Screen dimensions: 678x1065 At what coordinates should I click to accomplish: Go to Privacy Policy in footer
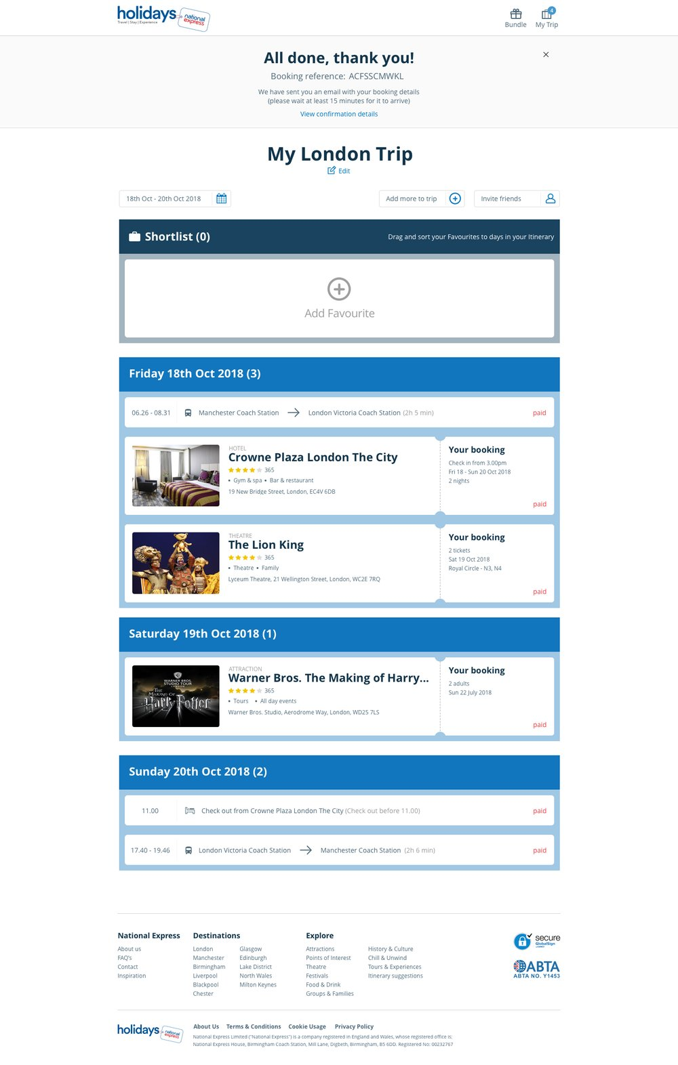(x=354, y=1026)
